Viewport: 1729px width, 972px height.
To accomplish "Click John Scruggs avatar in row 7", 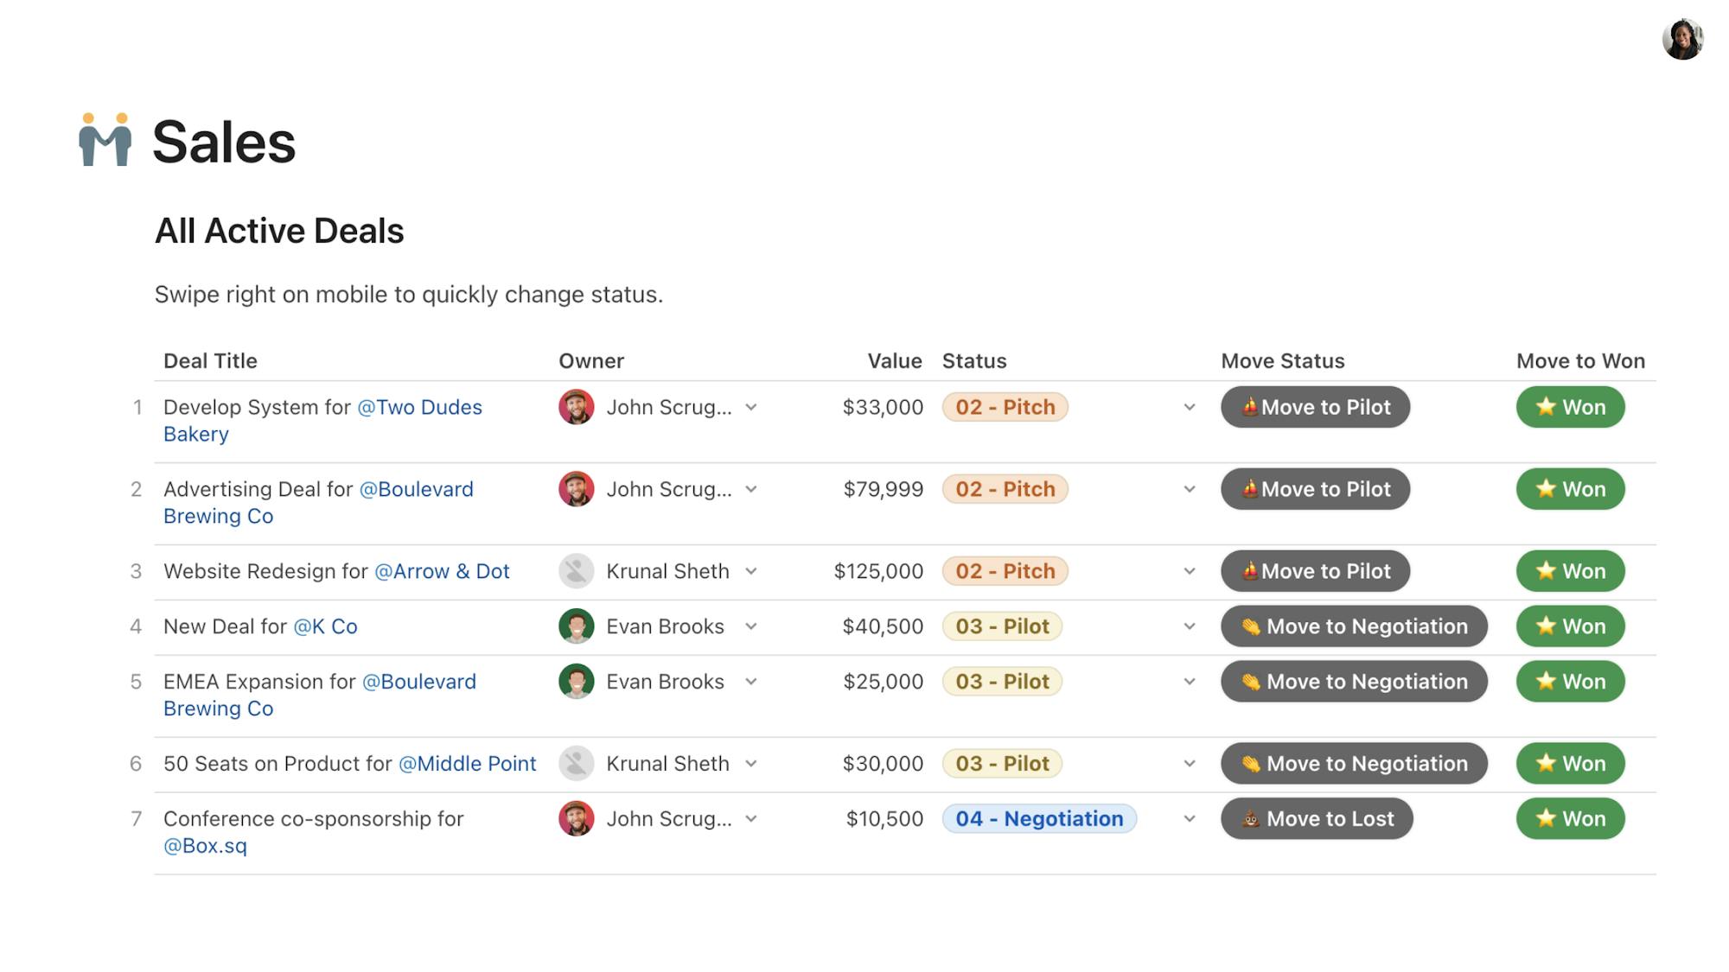I will click(x=576, y=819).
